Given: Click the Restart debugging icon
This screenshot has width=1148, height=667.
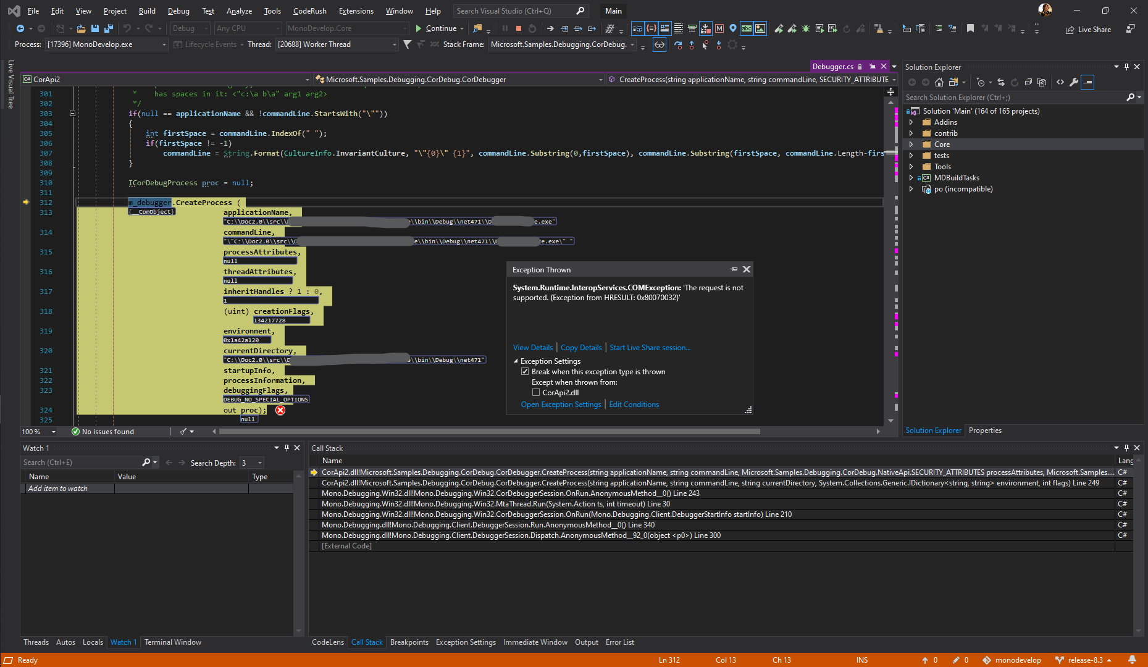Looking at the screenshot, I should tap(532, 28).
